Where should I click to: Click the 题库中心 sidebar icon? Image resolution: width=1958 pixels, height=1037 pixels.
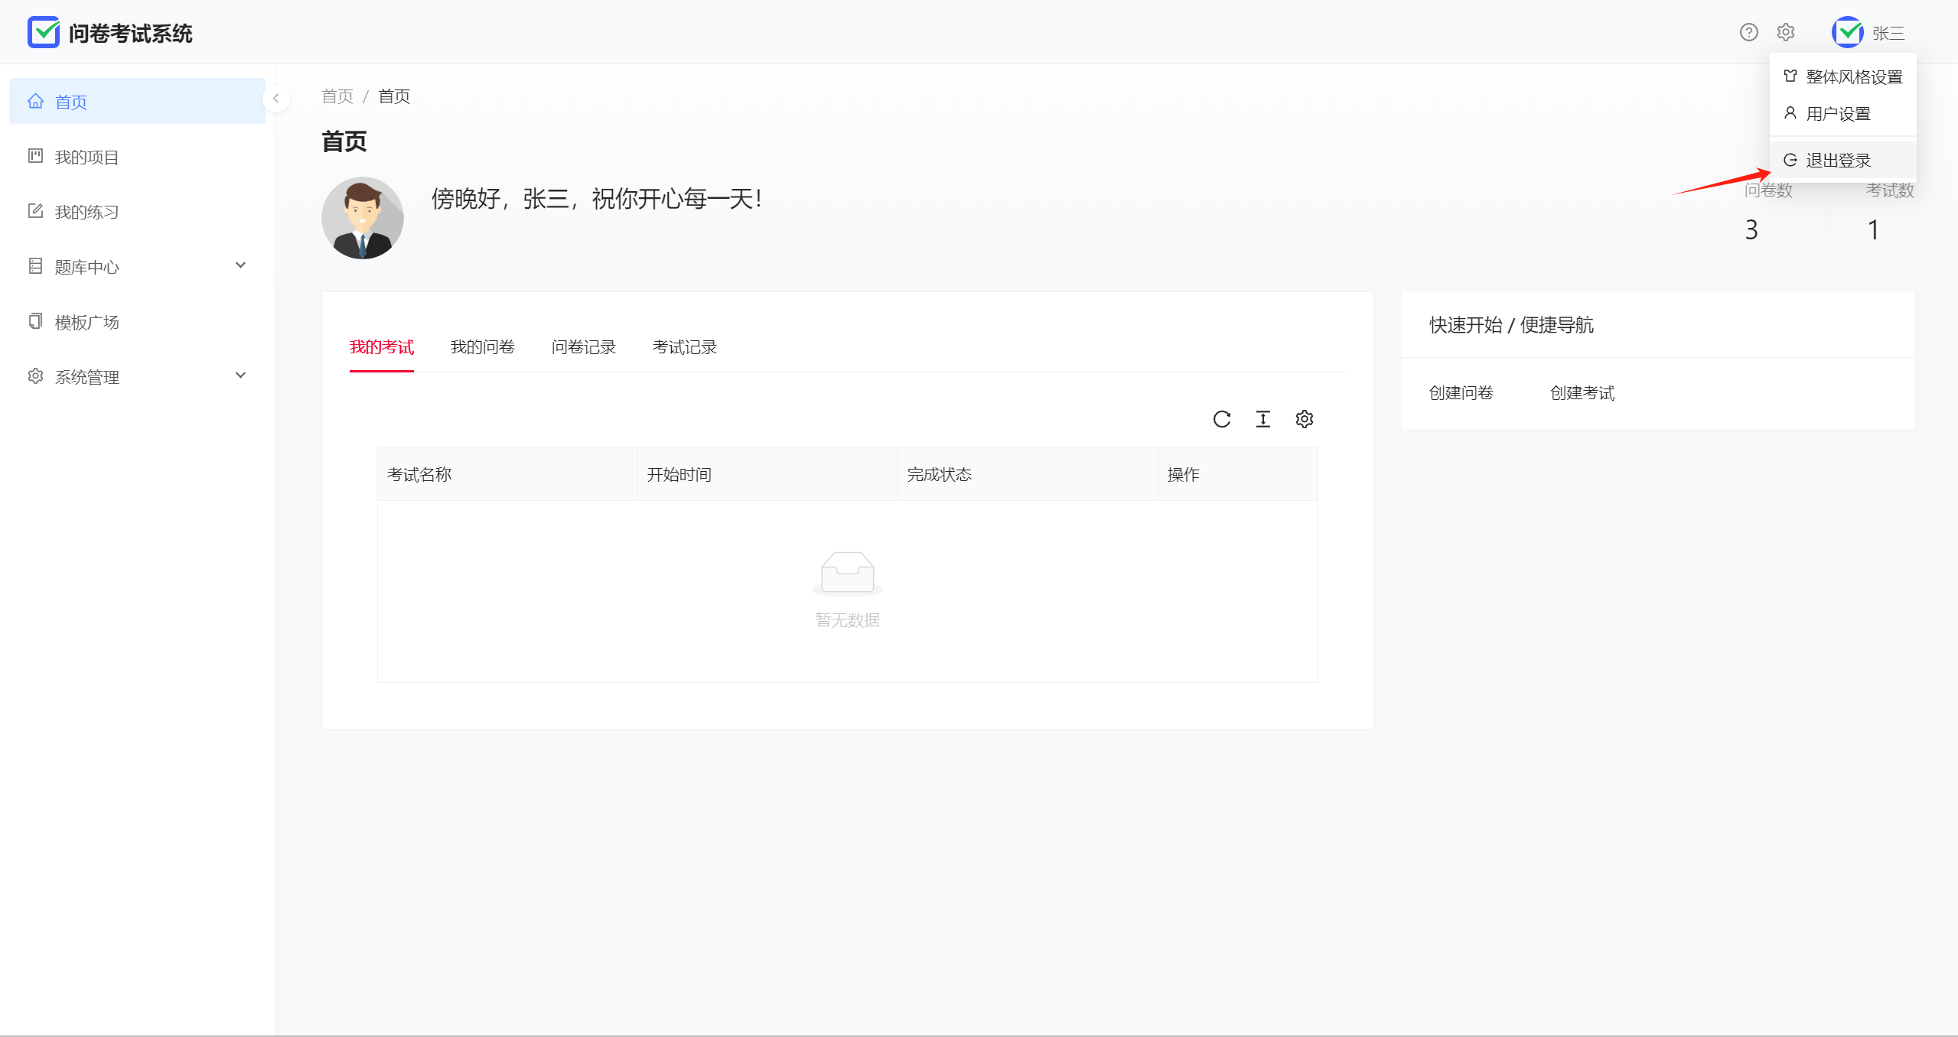coord(35,266)
